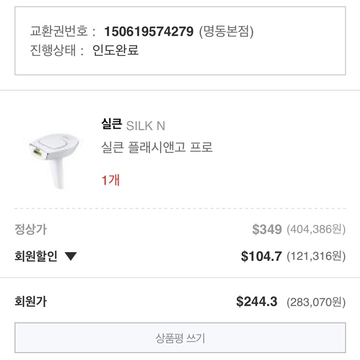The width and height of the screenshot is (360, 360).
Task: Click the discount amount $104.7
Action: pyautogui.click(x=261, y=256)
